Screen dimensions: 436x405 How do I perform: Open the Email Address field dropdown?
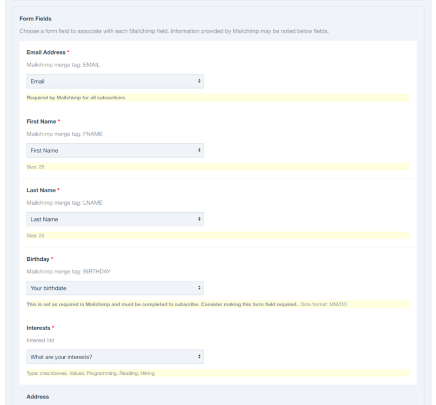[x=115, y=81]
